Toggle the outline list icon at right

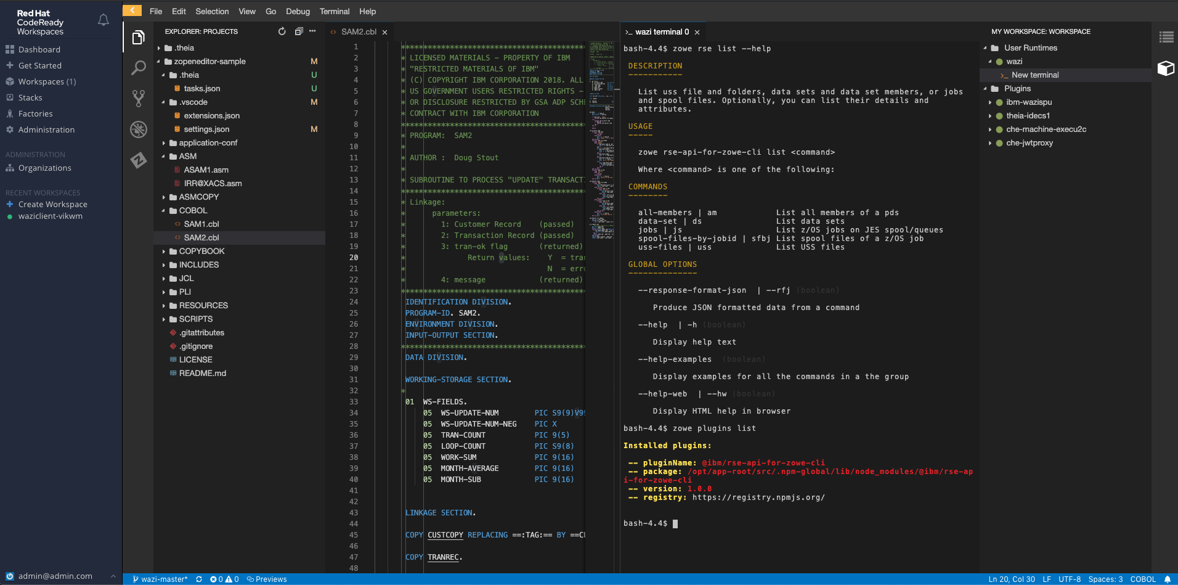click(1166, 37)
